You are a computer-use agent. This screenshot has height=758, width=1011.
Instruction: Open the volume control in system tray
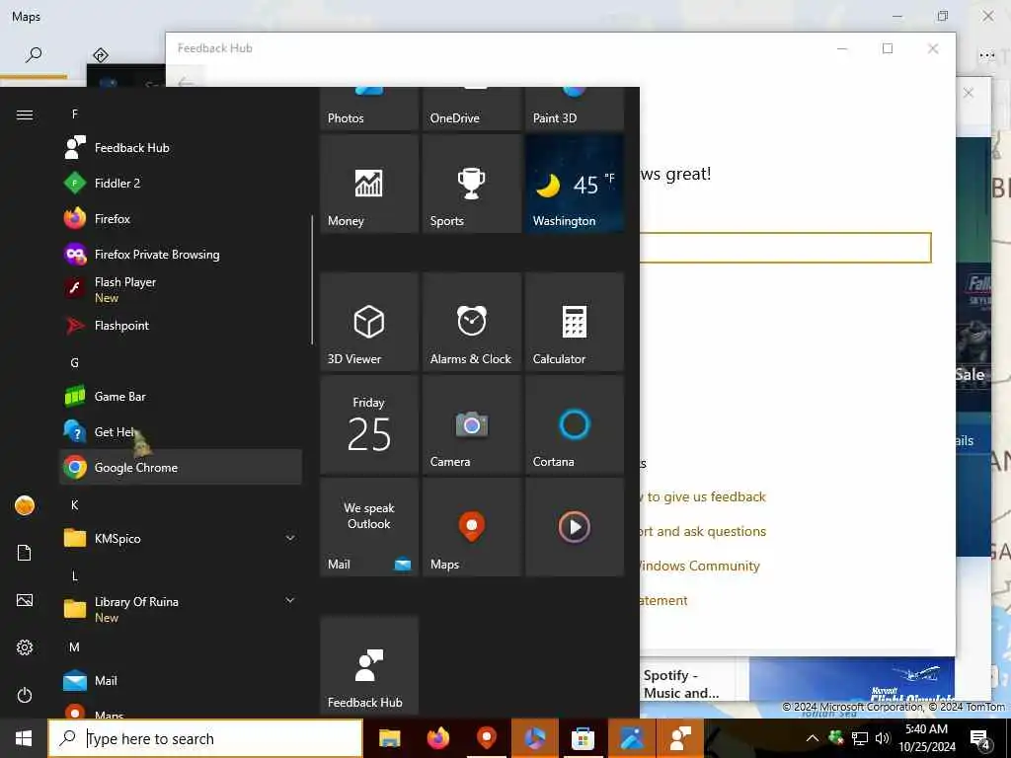[x=882, y=738]
